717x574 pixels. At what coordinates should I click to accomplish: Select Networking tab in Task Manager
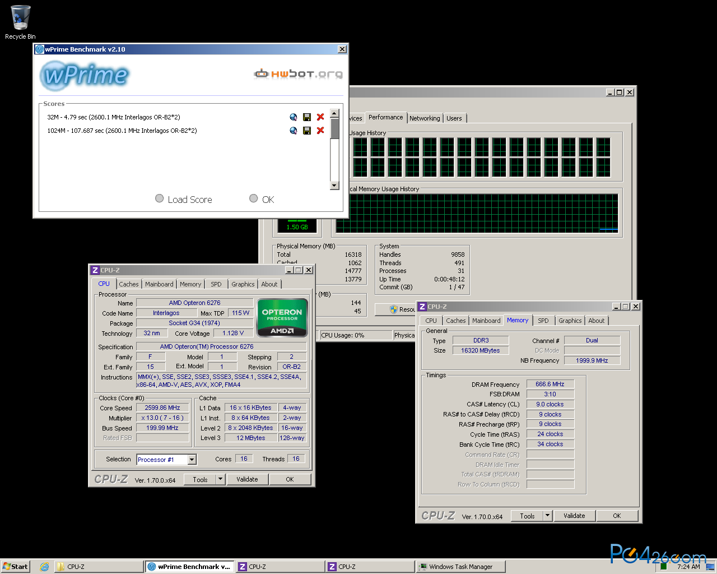[x=425, y=118]
